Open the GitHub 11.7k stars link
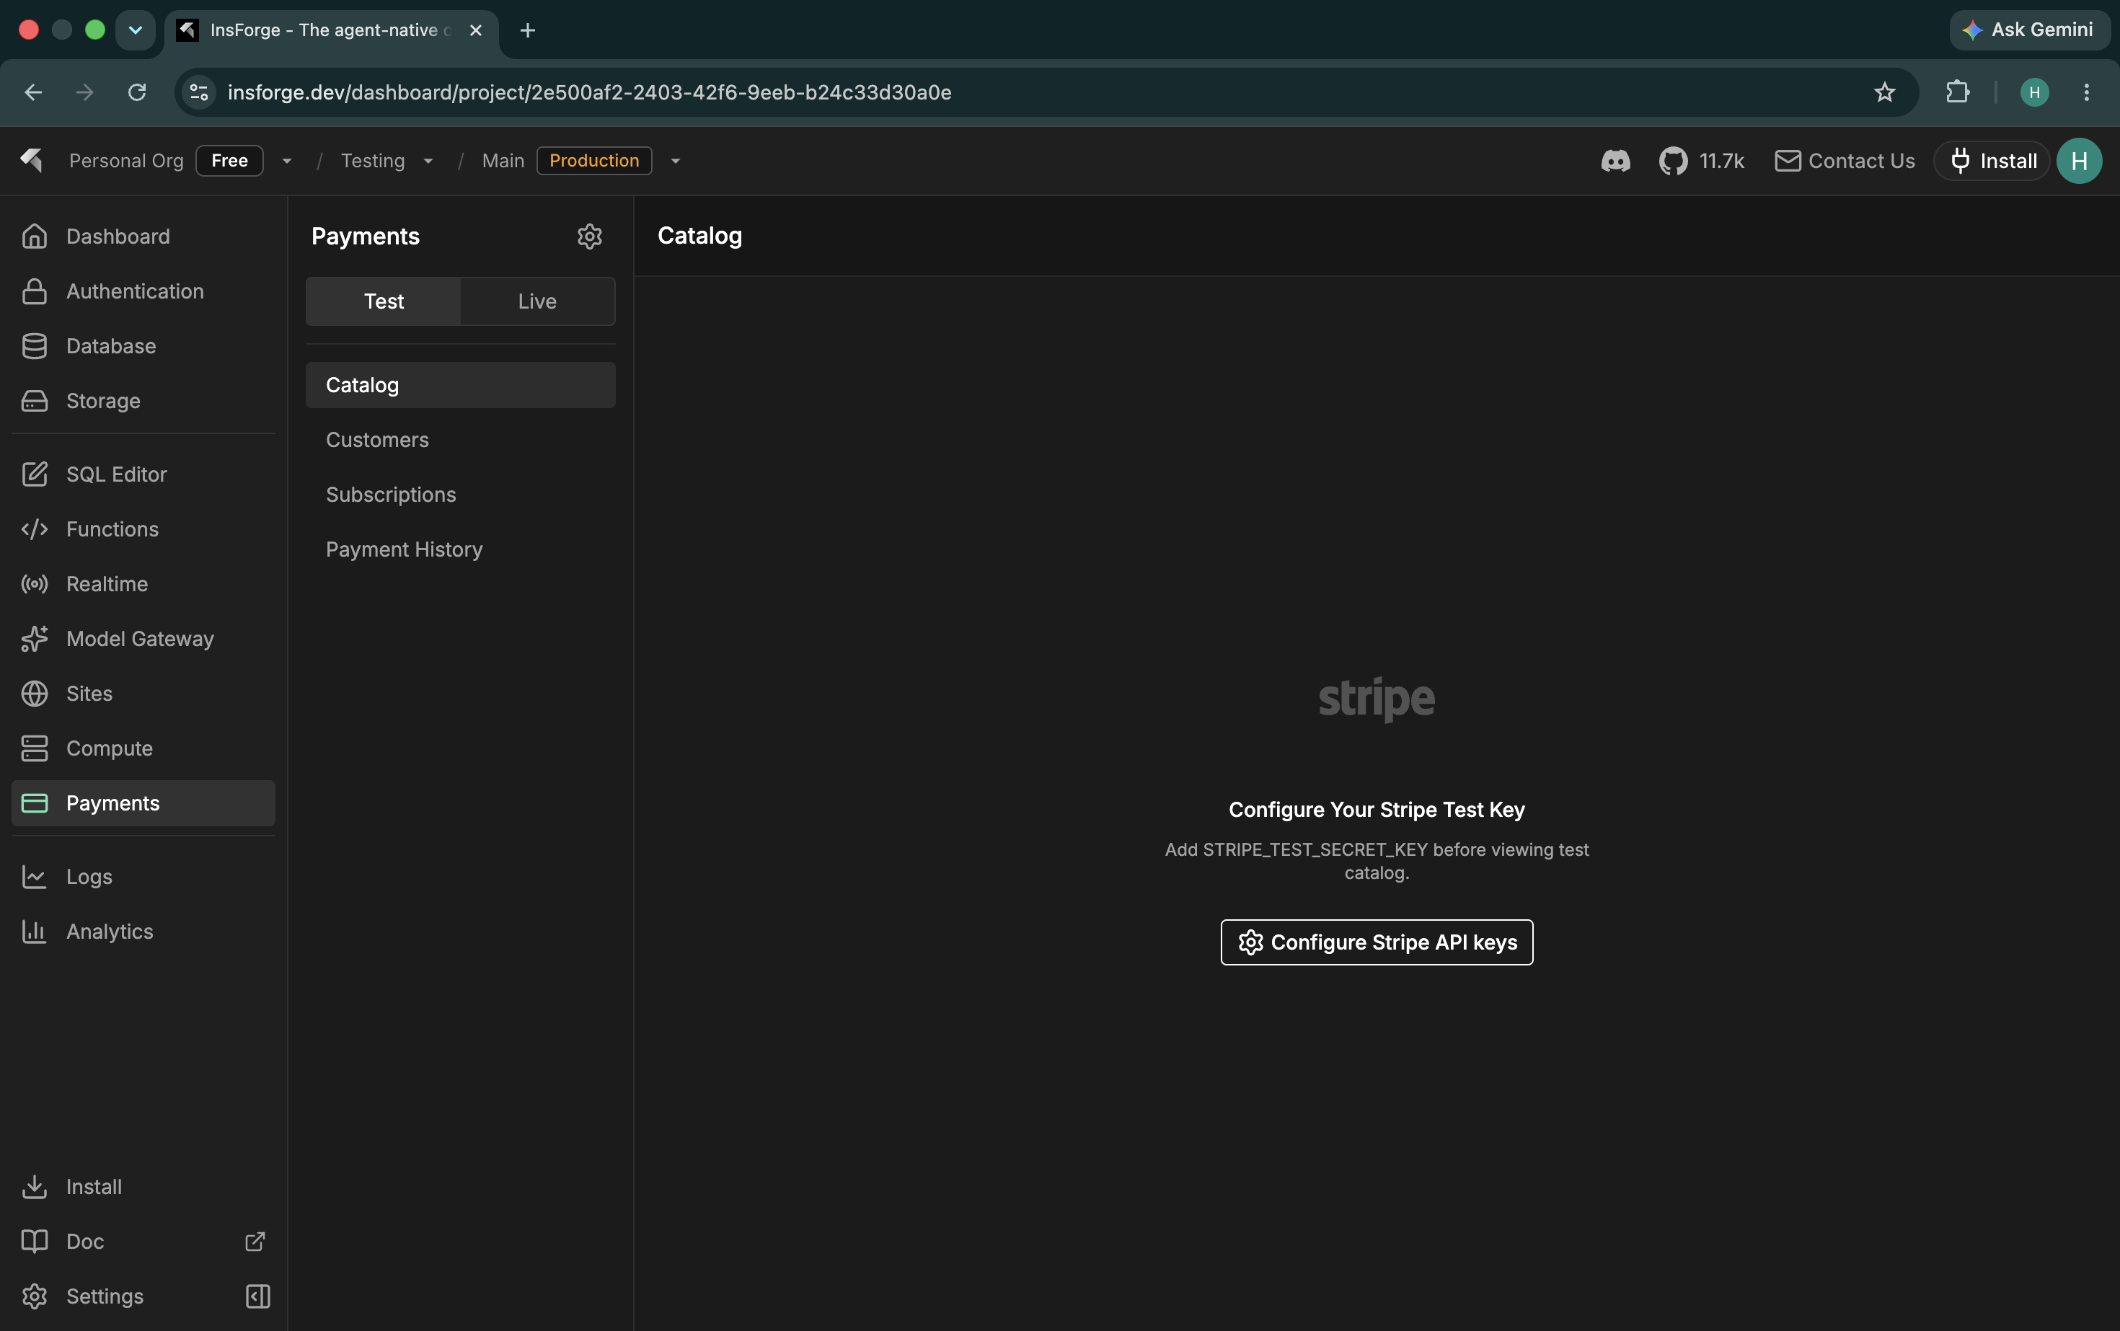This screenshot has height=1331, width=2120. coord(1701,161)
